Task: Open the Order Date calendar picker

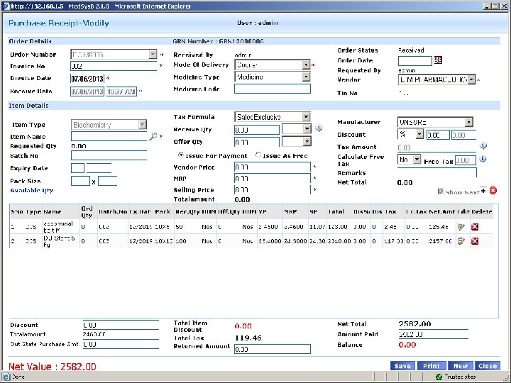Action: click(438, 60)
